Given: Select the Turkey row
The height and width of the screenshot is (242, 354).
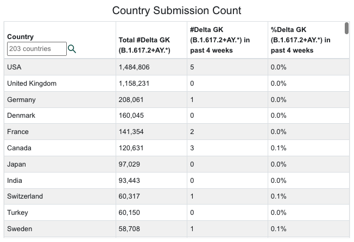Looking at the screenshot, I should point(176,213).
